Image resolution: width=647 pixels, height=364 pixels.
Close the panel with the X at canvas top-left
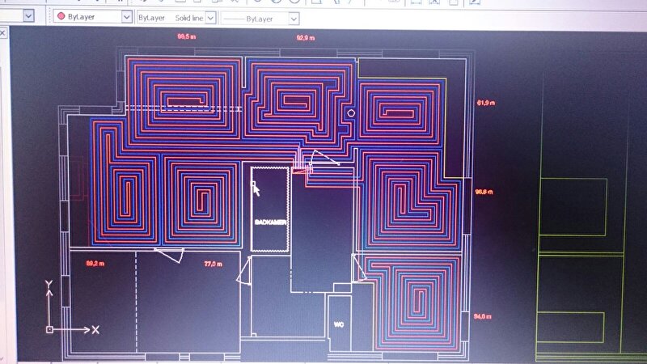[x=3, y=33]
